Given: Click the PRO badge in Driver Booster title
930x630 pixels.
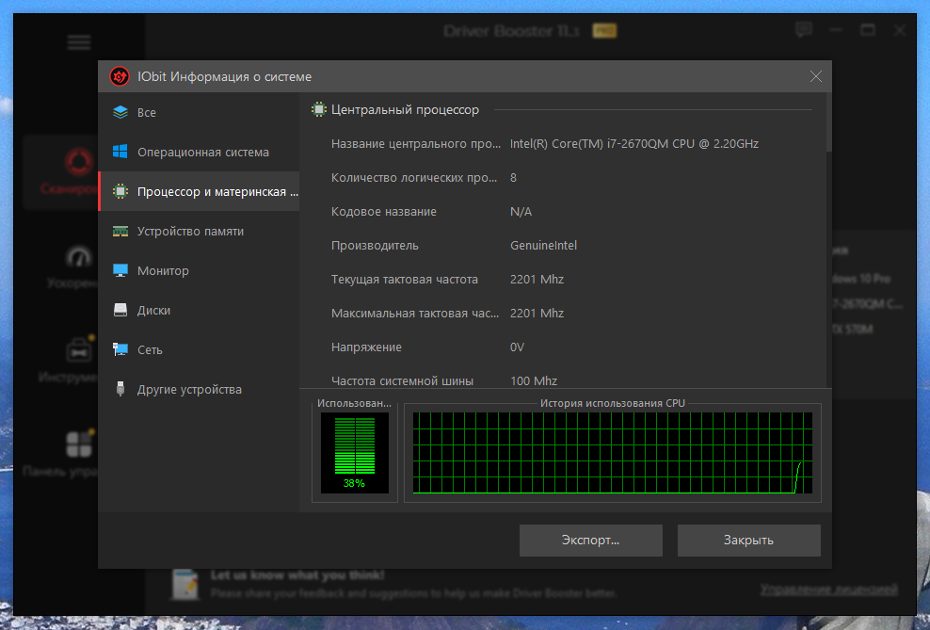Looking at the screenshot, I should tap(604, 30).
